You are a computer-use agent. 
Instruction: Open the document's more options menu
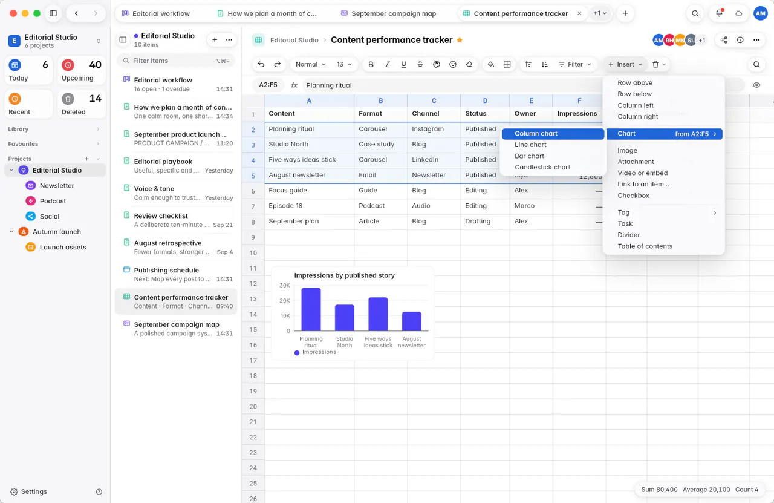pyautogui.click(x=756, y=40)
